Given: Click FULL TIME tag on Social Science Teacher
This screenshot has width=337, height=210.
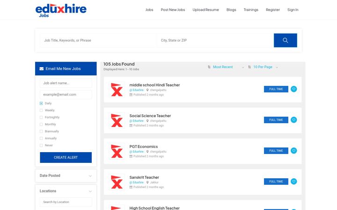Looking at the screenshot, I should click(x=276, y=120).
